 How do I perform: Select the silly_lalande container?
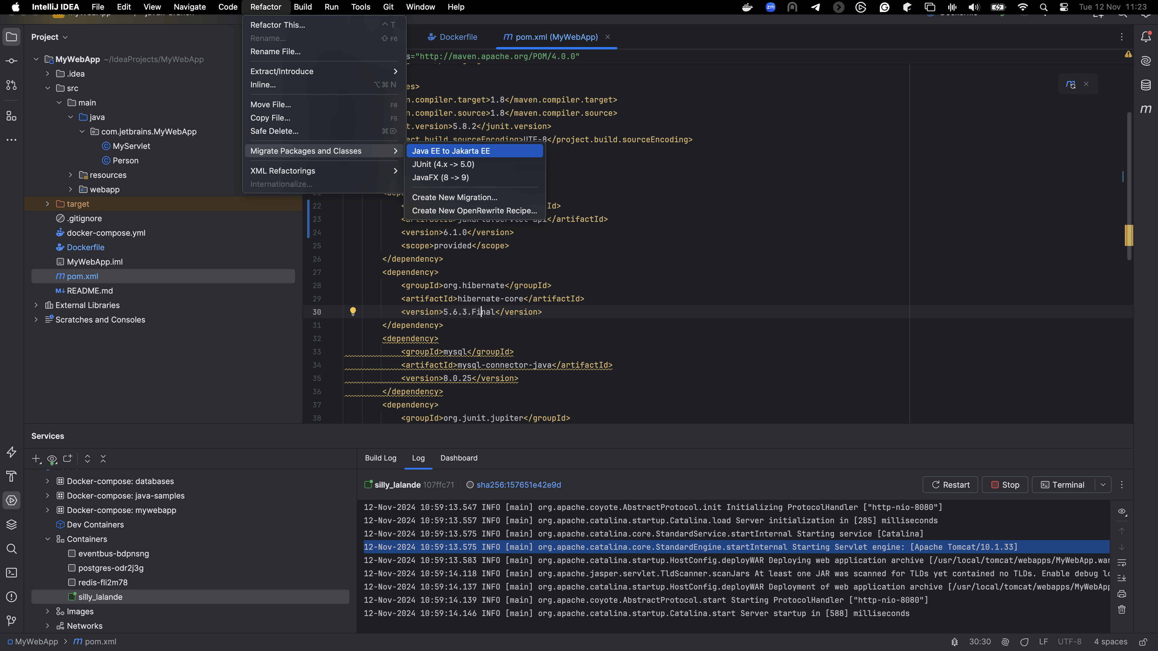coord(100,597)
